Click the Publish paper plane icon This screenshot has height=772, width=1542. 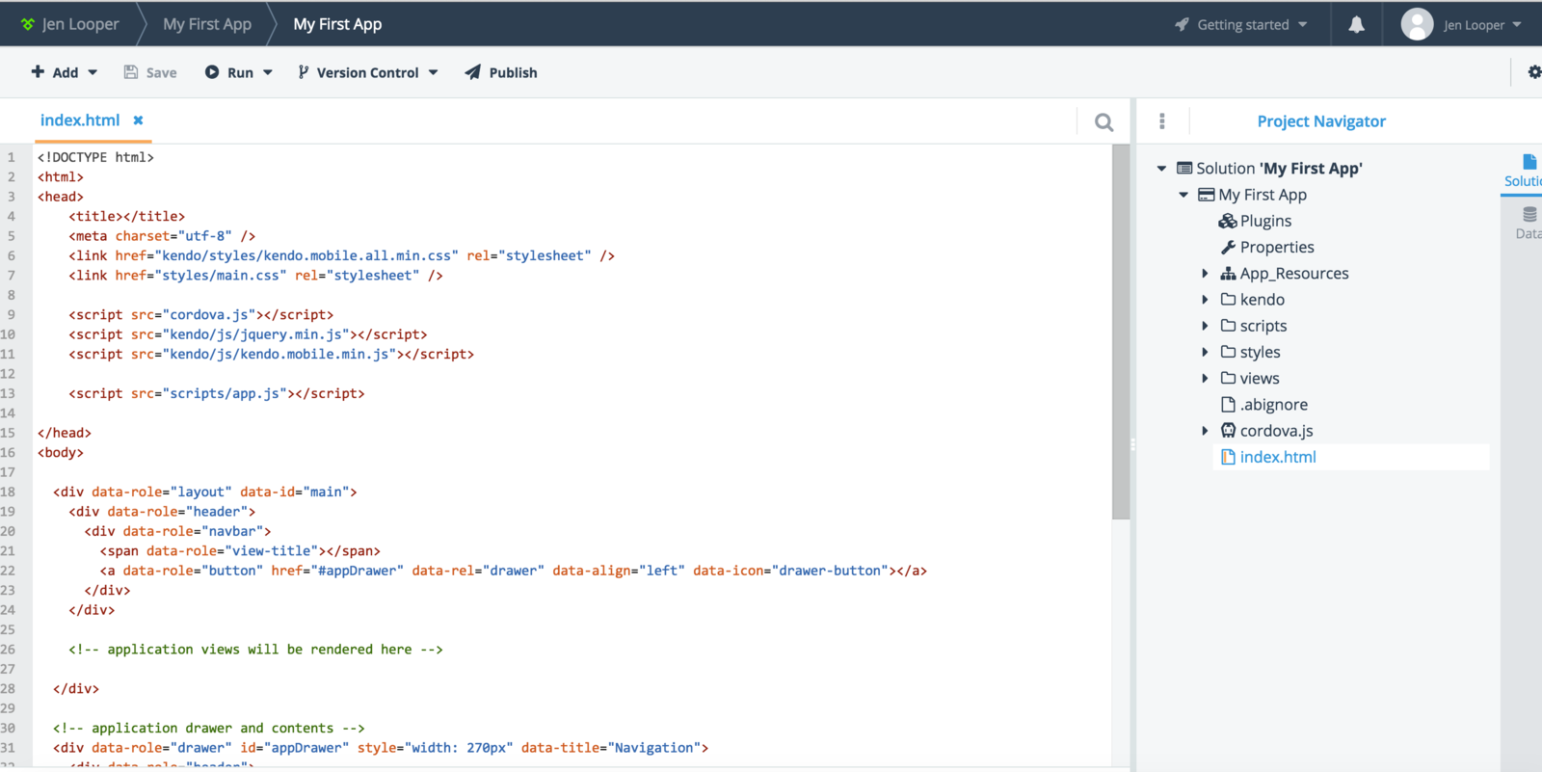pyautogui.click(x=472, y=72)
